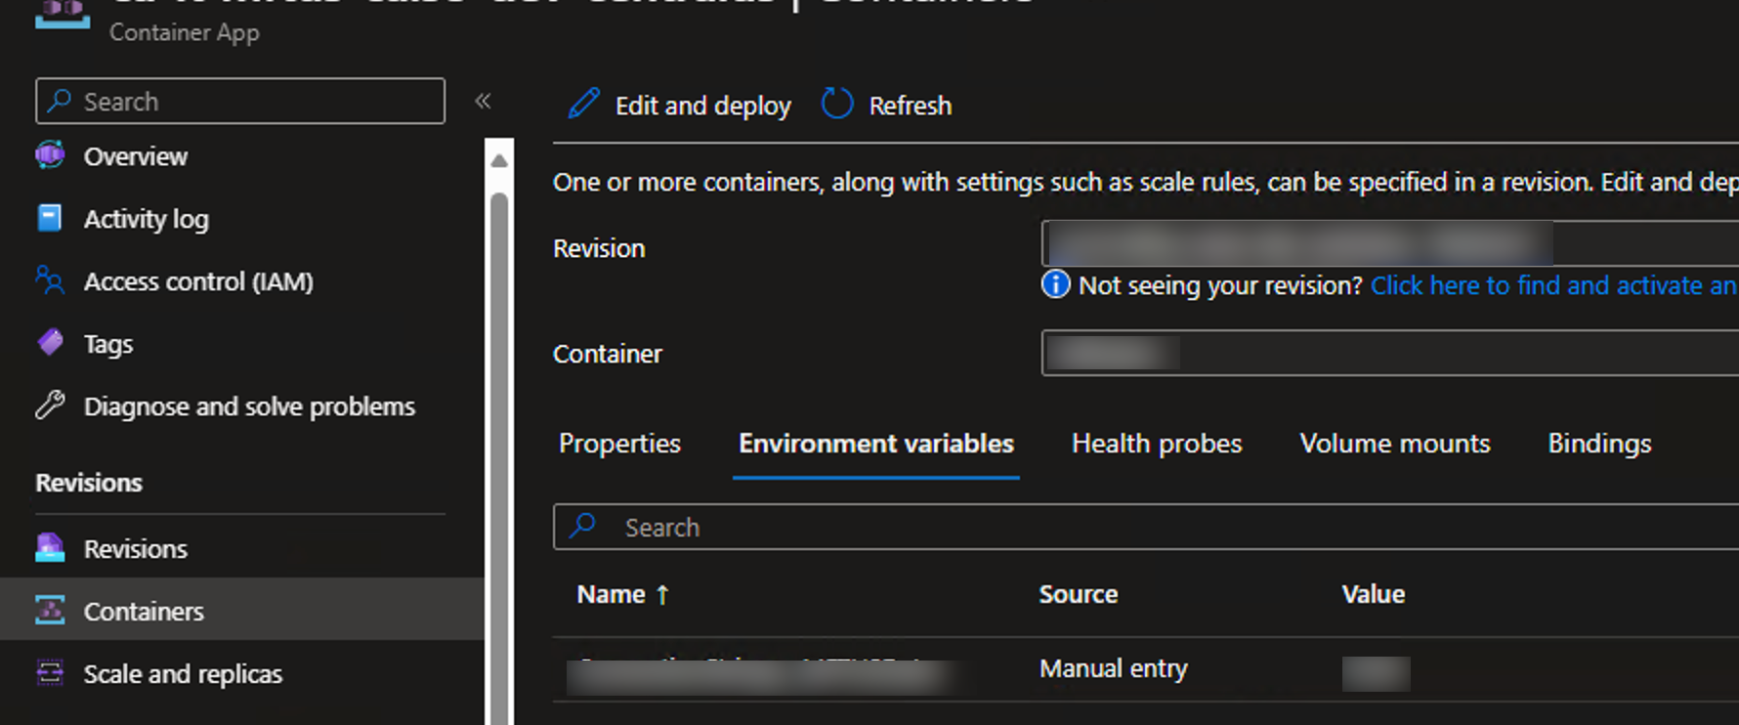The image size is (1739, 725).
Task: Open Diagnose and solve problems
Action: point(249,406)
